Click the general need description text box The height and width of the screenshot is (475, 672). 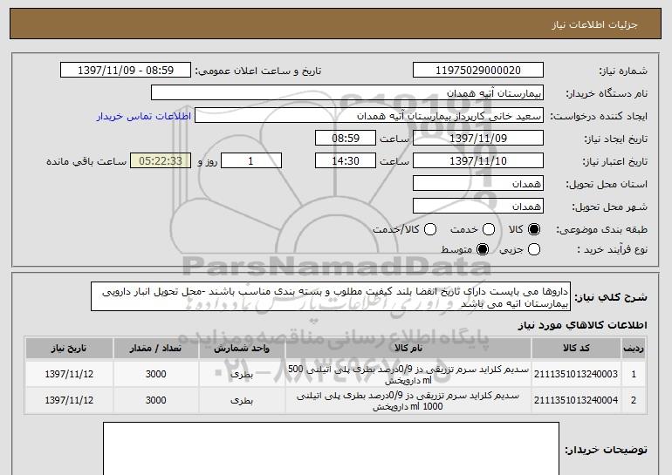click(x=331, y=296)
